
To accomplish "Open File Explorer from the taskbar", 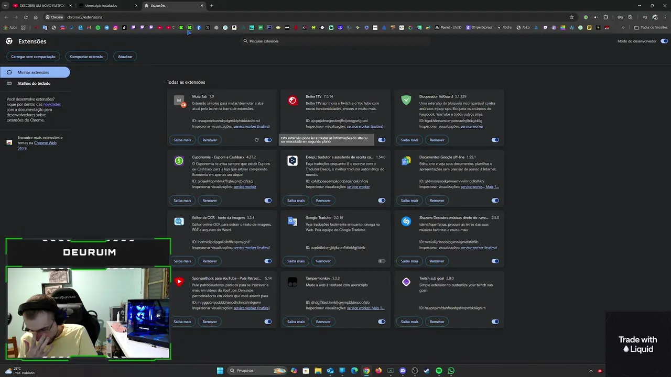I will [x=318, y=371].
